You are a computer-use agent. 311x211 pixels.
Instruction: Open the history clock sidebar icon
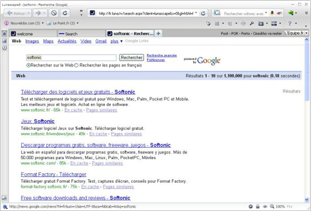tap(4, 48)
